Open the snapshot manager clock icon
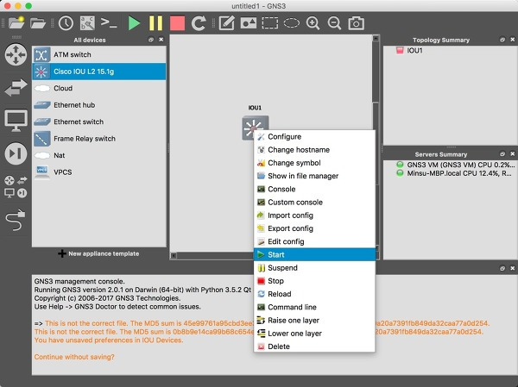The height and width of the screenshot is (387, 518). coord(66,23)
